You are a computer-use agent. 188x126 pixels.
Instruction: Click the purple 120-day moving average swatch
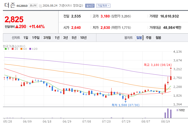tap(30, 49)
